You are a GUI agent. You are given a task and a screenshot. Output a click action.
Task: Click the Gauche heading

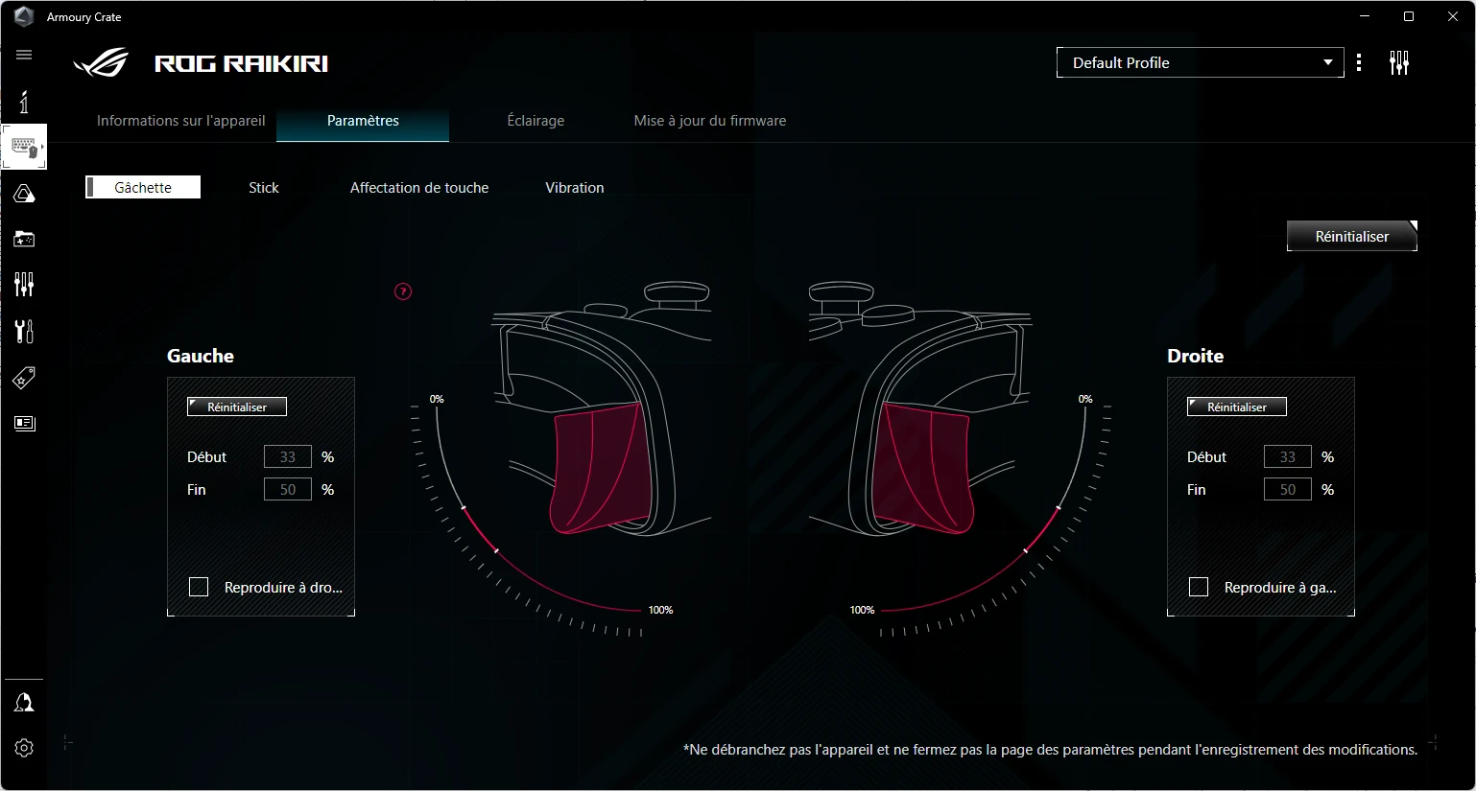pos(201,356)
